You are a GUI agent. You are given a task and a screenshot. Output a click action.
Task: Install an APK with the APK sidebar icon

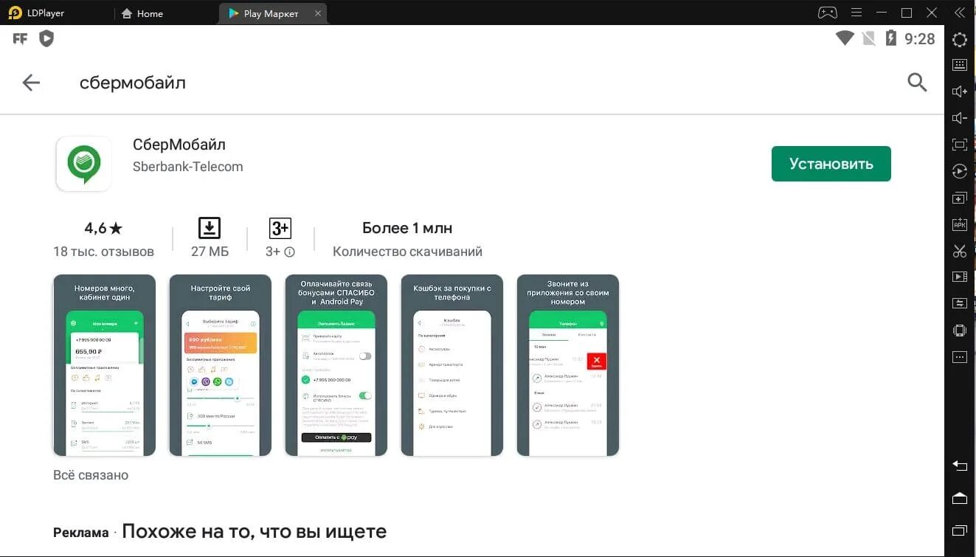pyautogui.click(x=960, y=224)
